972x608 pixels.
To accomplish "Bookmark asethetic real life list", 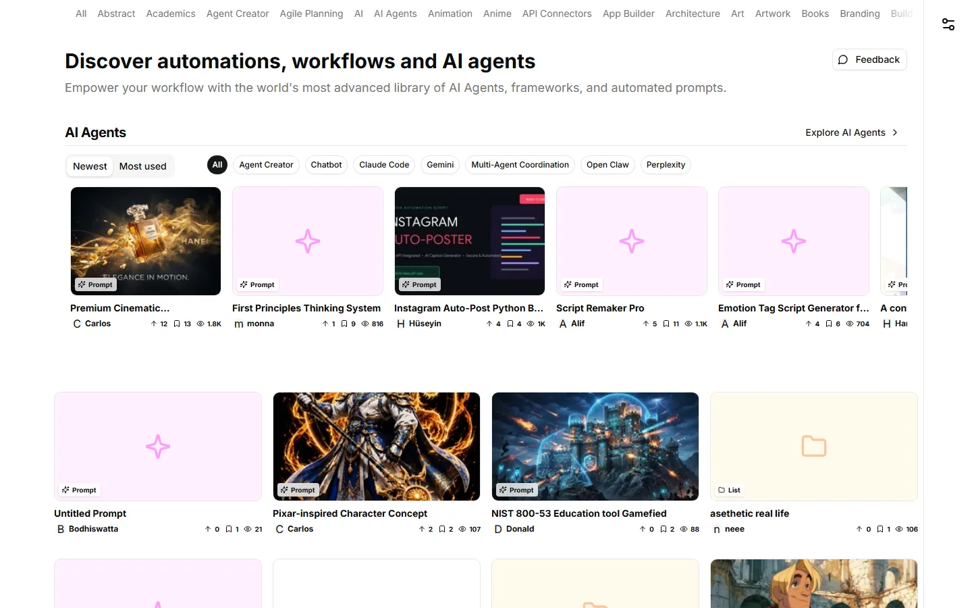I will (x=880, y=529).
